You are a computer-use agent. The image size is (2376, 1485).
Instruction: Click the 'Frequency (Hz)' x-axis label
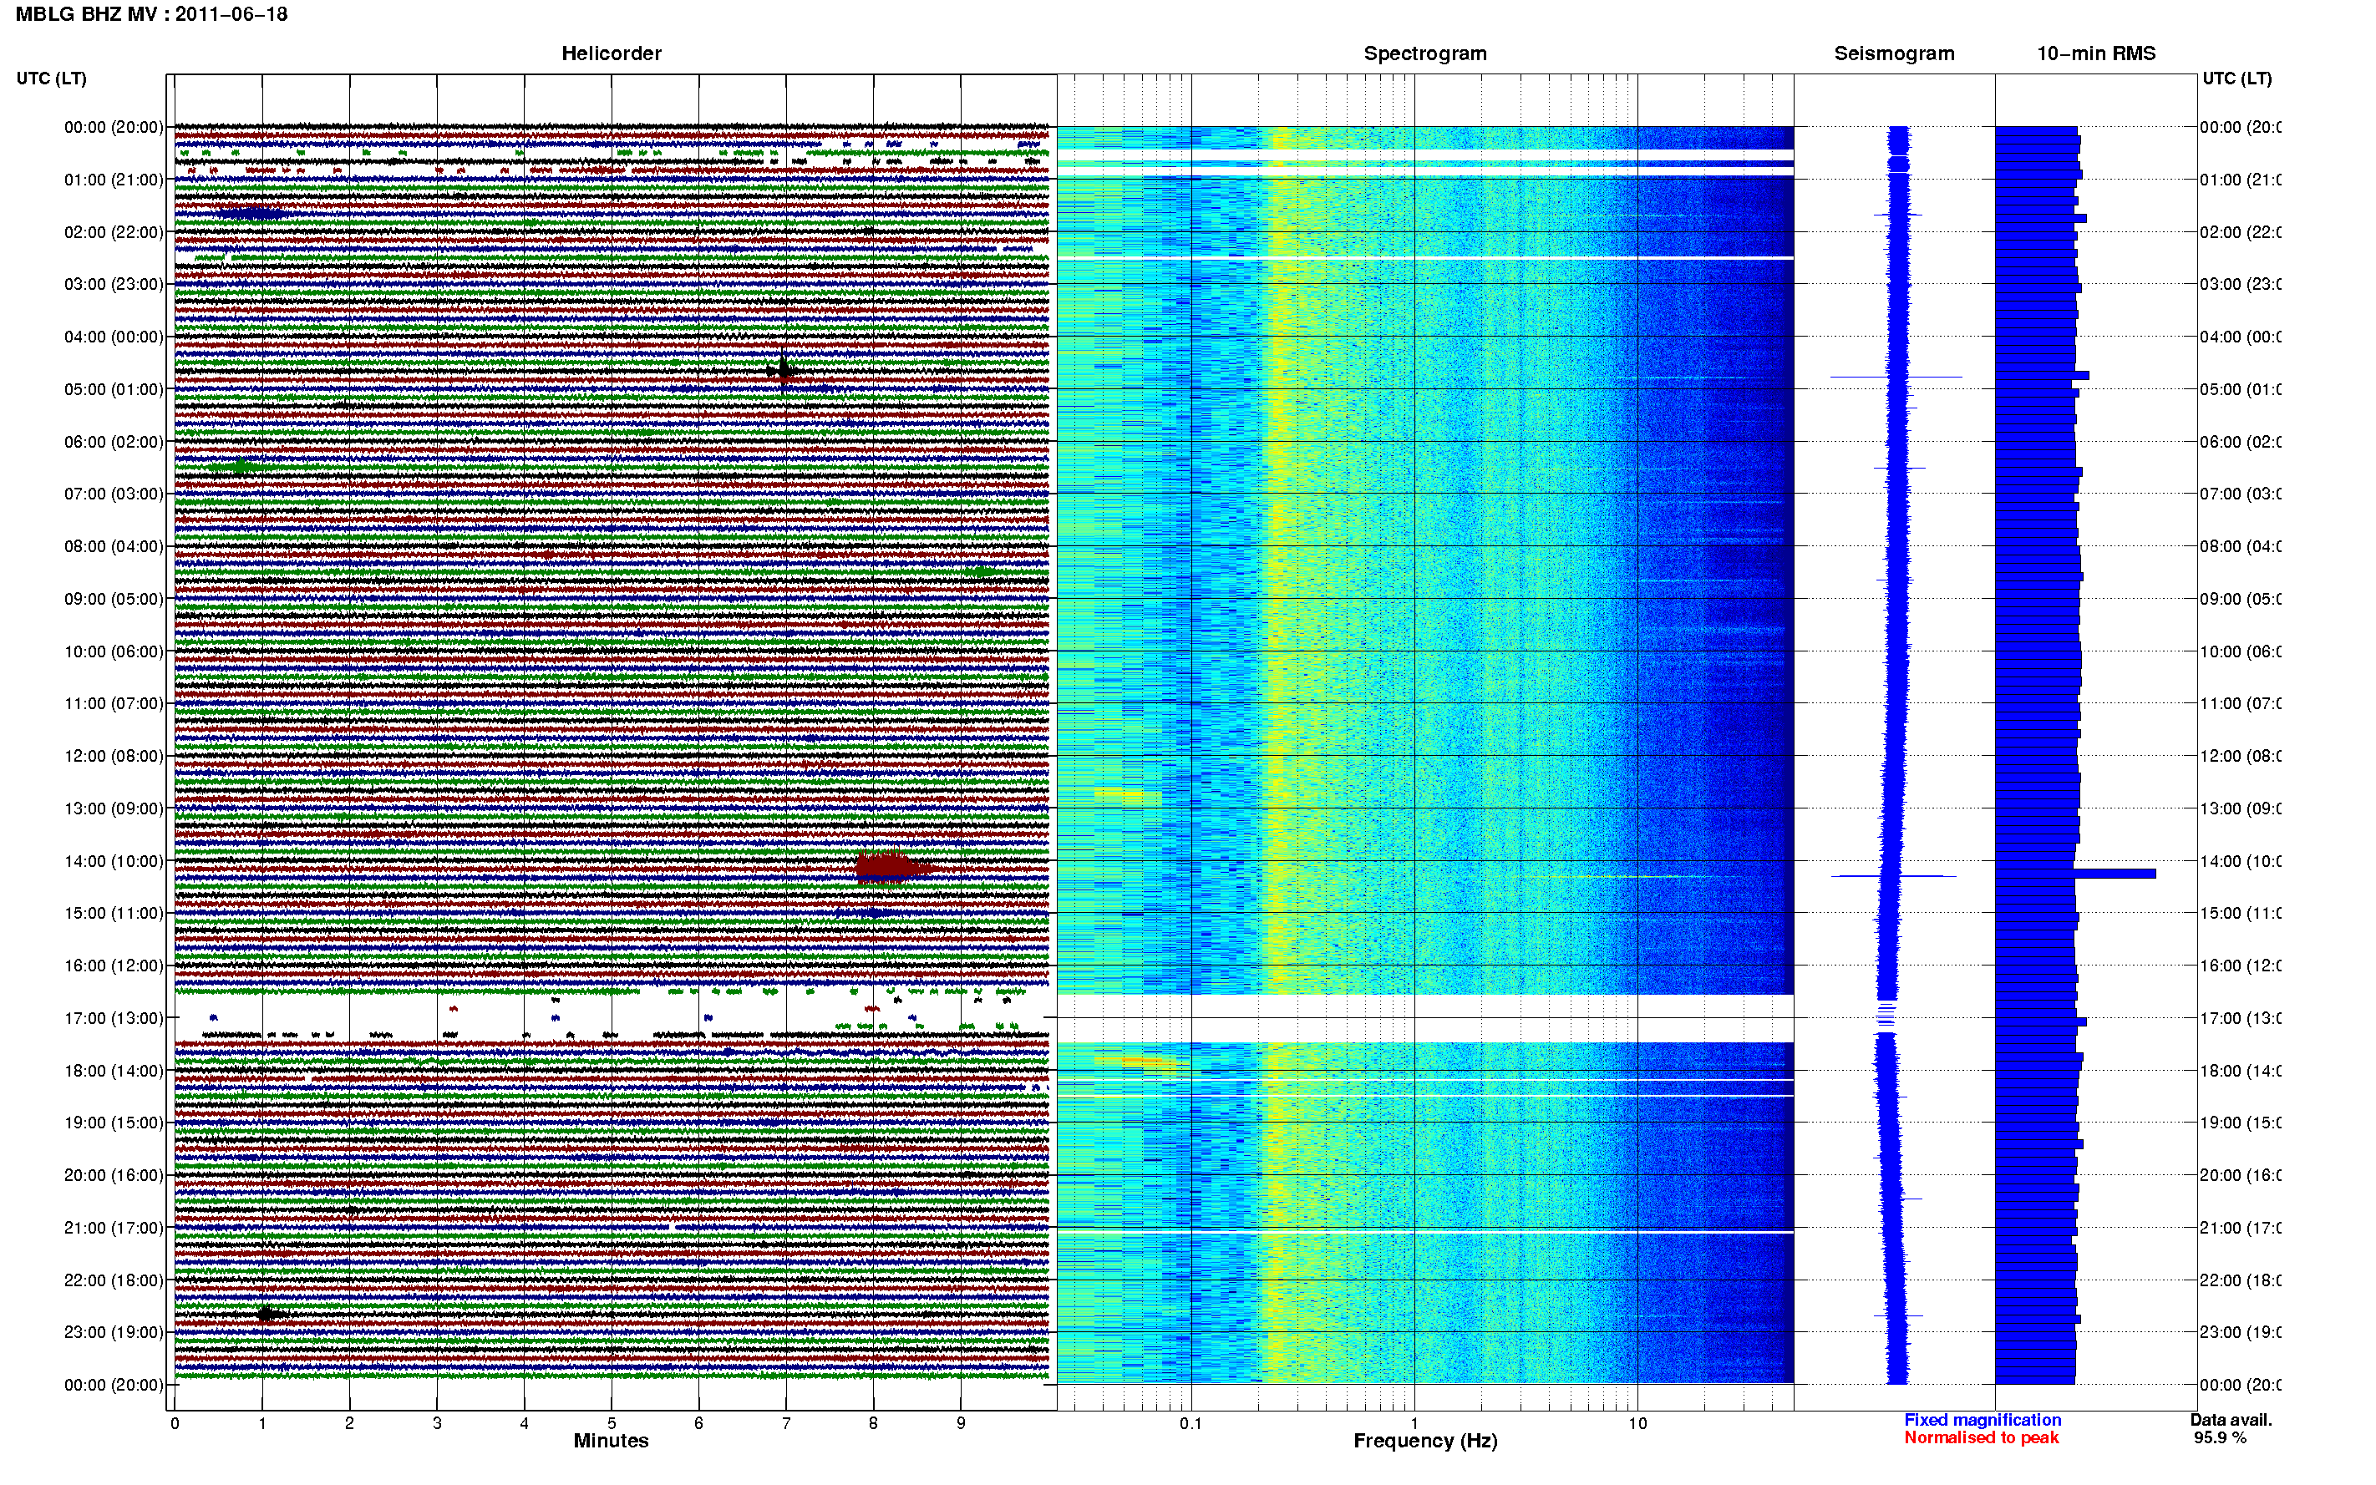1425,1441
